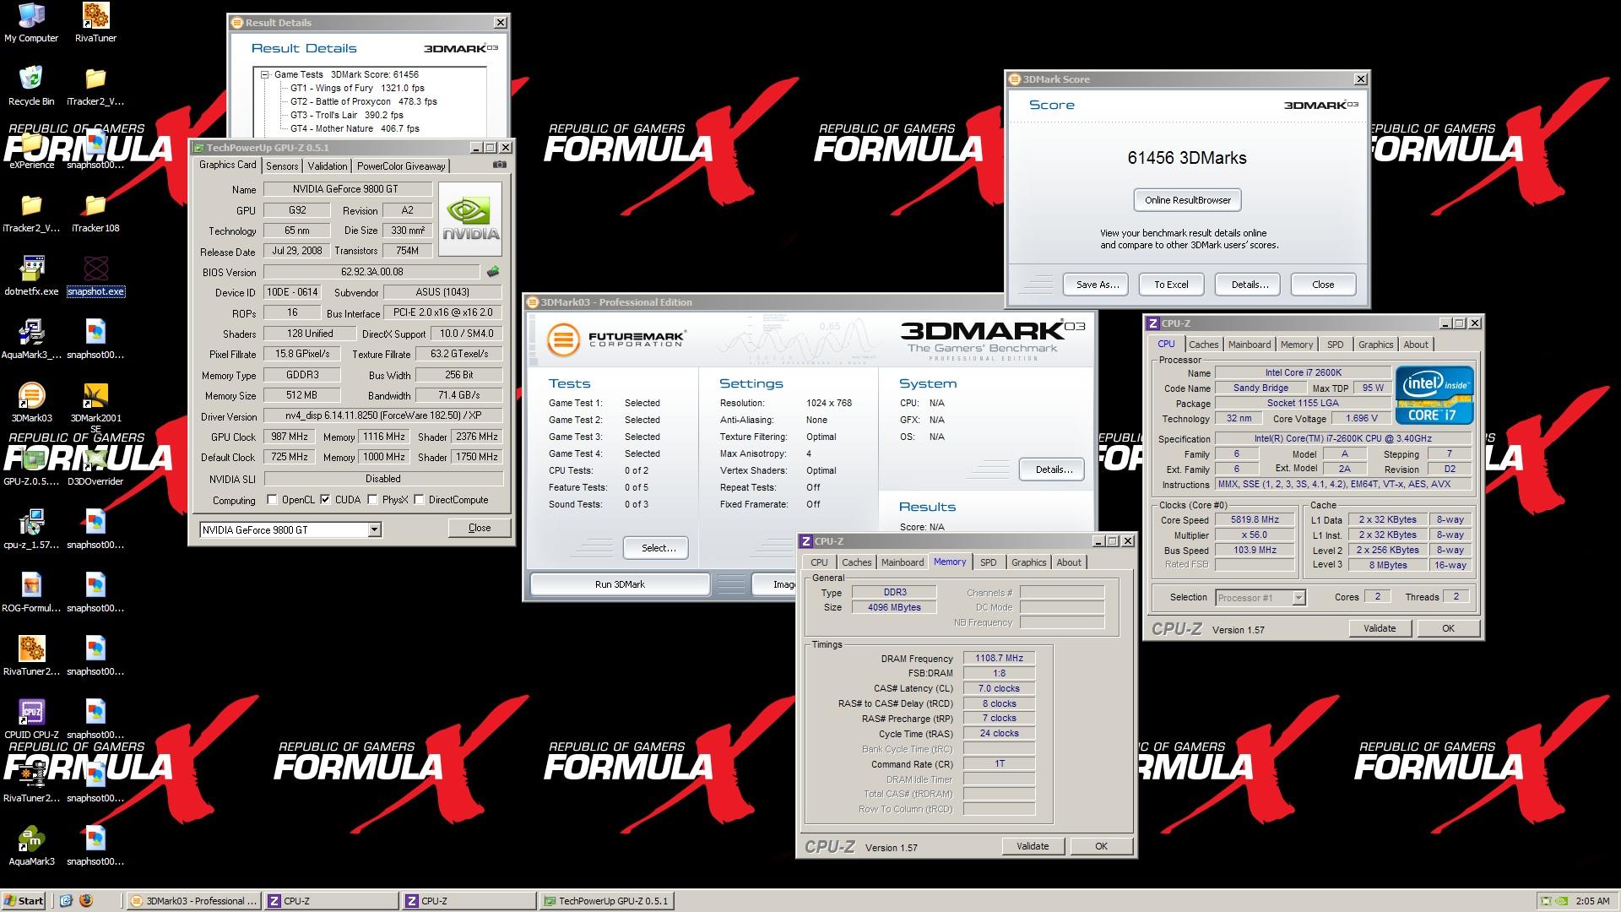1621x912 pixels.
Task: Launch the RivaTuner desktop shortcut at top
Action: click(95, 23)
